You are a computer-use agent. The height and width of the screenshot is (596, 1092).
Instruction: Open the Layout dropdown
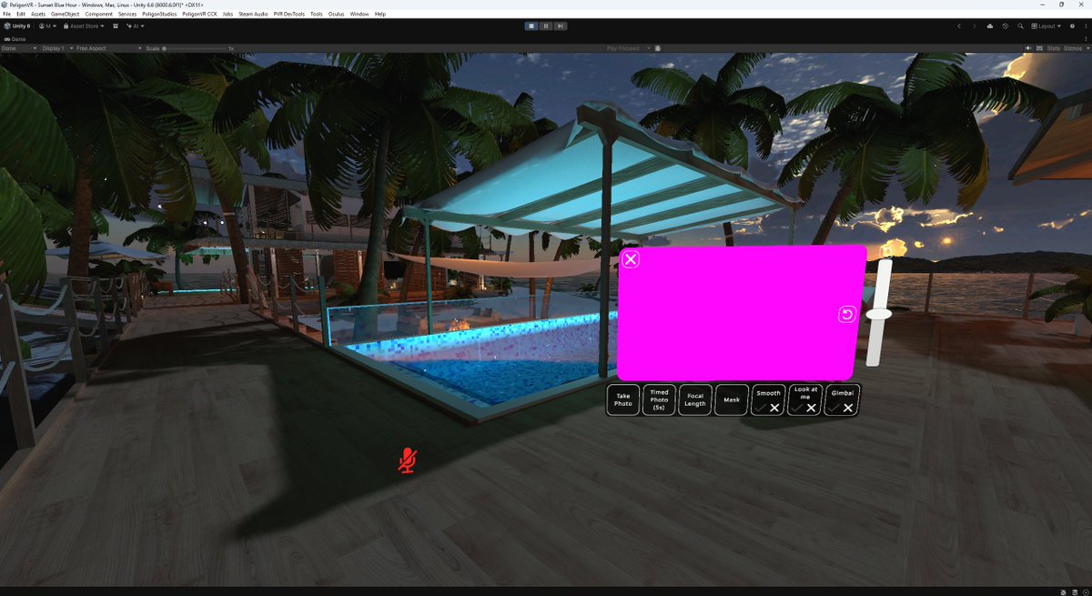(x=1046, y=26)
